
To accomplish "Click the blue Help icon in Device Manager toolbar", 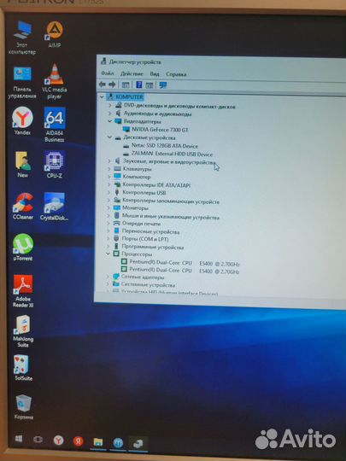I will (139, 85).
